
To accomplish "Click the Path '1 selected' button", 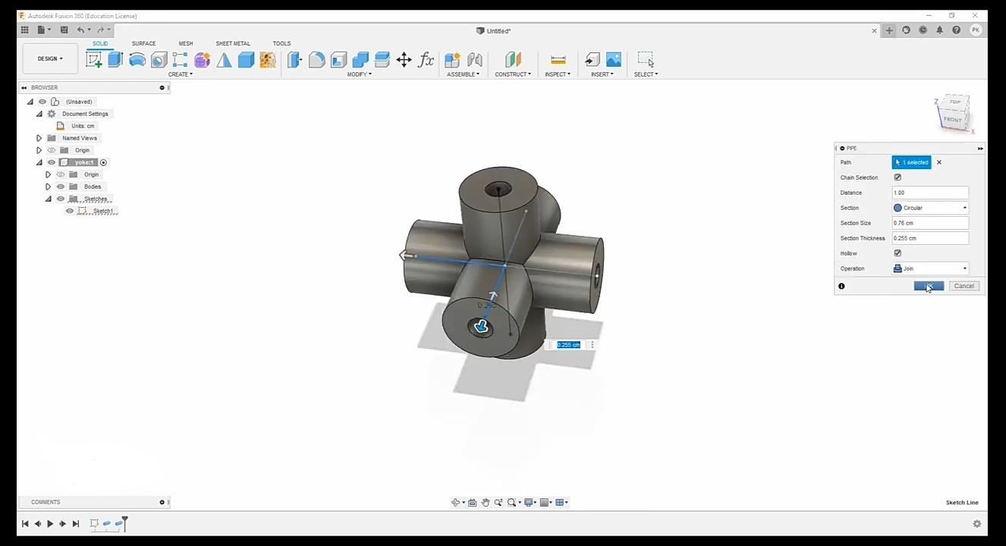I will 911,162.
